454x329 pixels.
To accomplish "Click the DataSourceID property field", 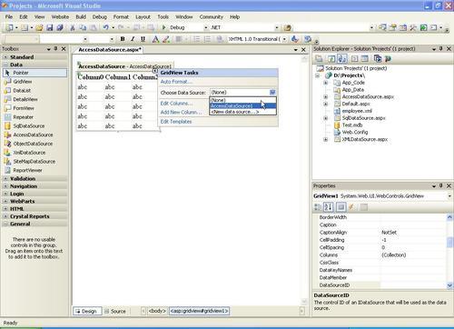I will pos(413,285).
